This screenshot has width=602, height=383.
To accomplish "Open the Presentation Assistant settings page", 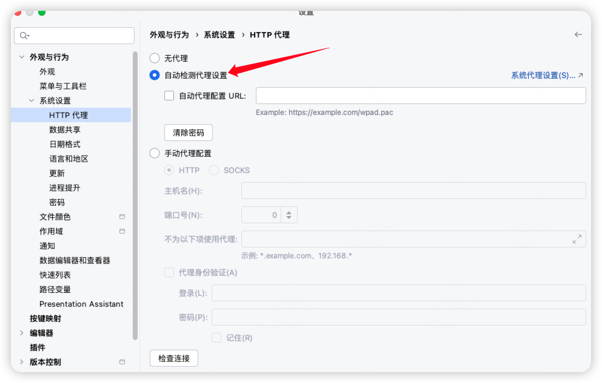I will tap(81, 304).
